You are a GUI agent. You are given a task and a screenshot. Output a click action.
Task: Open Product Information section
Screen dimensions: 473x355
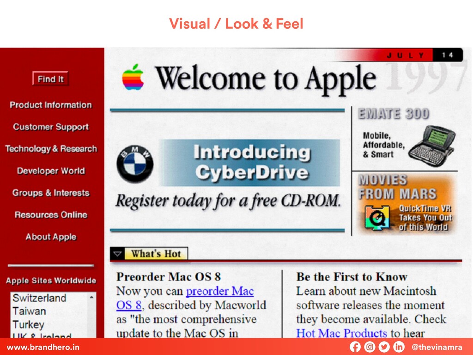pyautogui.click(x=51, y=105)
